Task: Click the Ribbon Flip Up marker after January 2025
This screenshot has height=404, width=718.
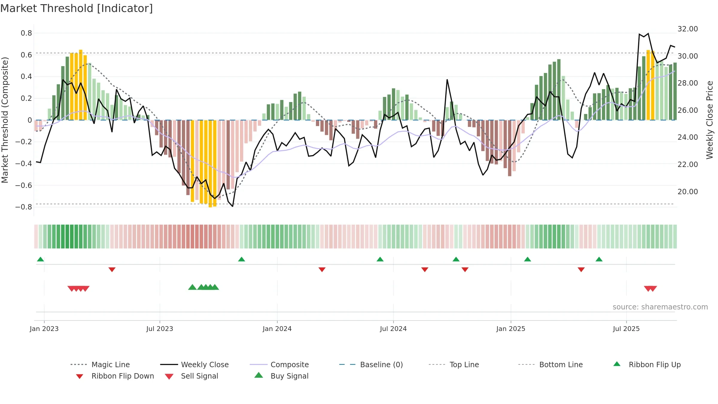Action: 527,259
